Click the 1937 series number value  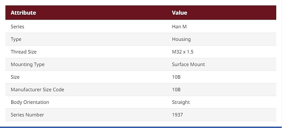click(178, 115)
